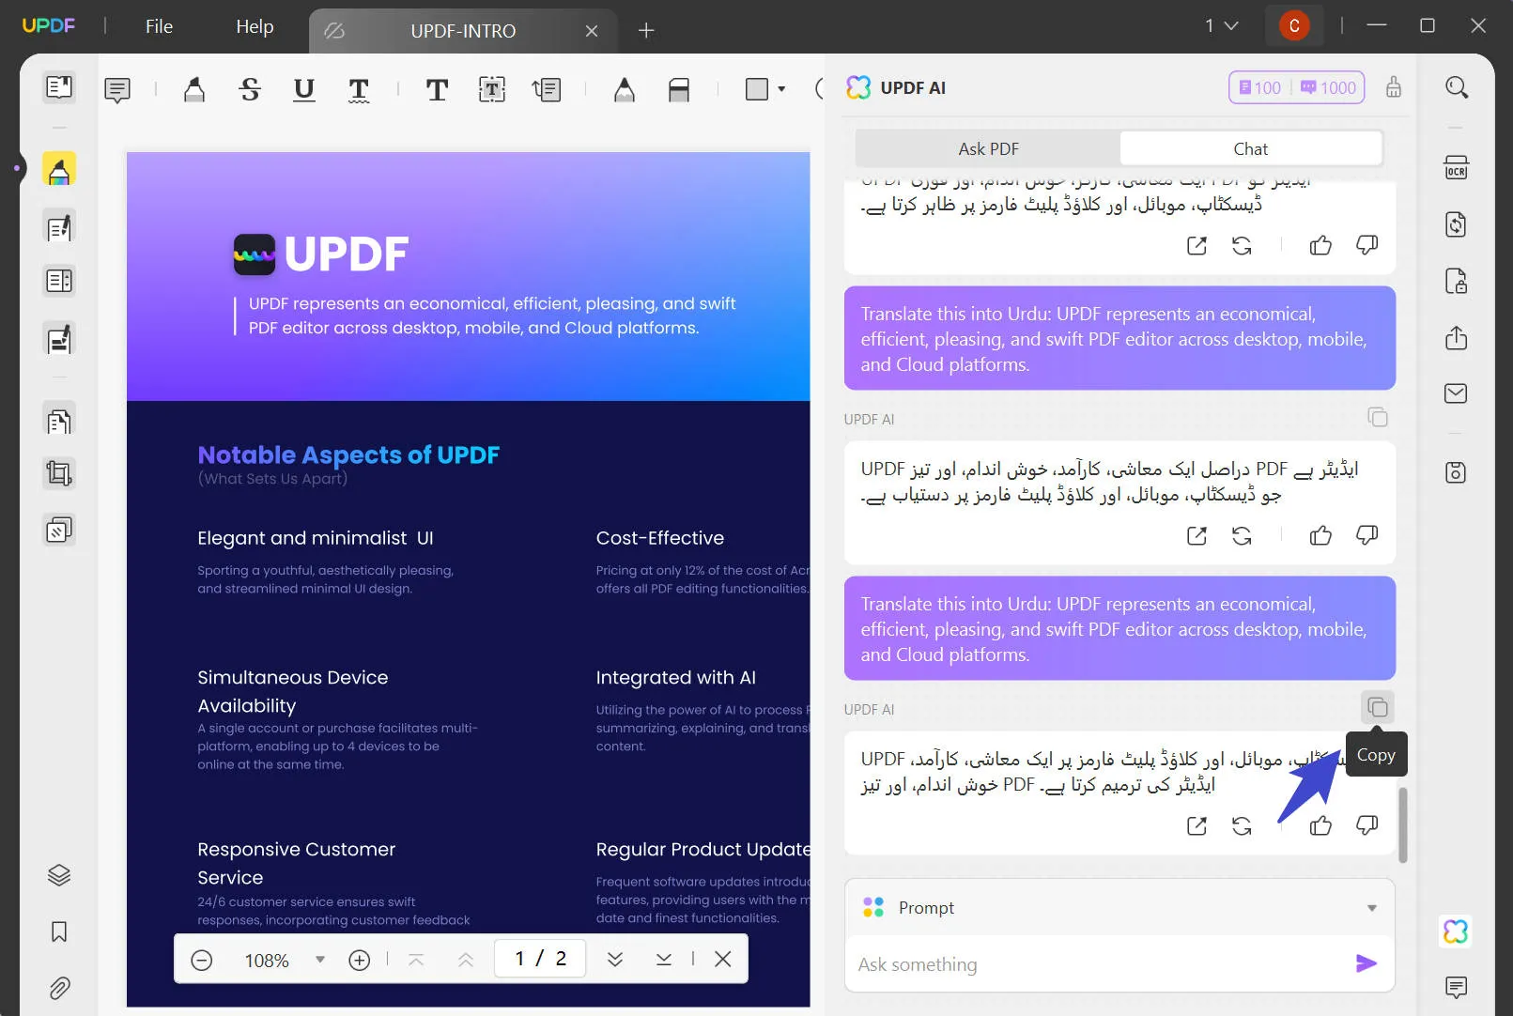Select the Pencil drawing tool
This screenshot has height=1016, width=1513.
[x=625, y=90]
